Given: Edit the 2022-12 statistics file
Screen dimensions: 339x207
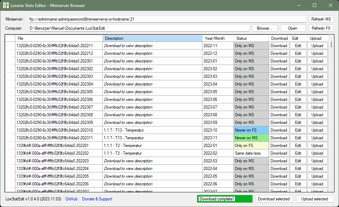Looking at the screenshot, I should (x=298, y=53).
